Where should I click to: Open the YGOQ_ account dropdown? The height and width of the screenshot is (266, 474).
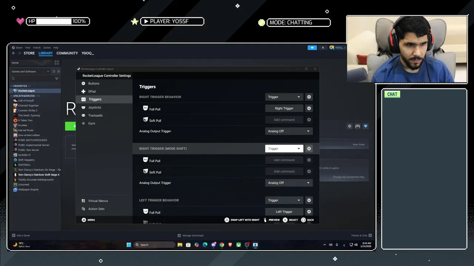[338, 48]
